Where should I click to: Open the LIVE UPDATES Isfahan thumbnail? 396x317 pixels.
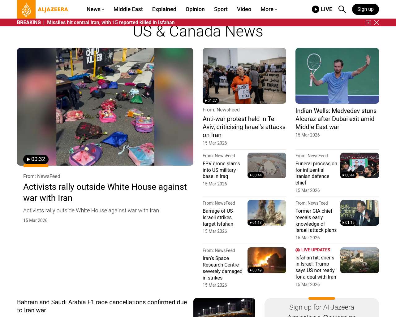click(x=359, y=260)
